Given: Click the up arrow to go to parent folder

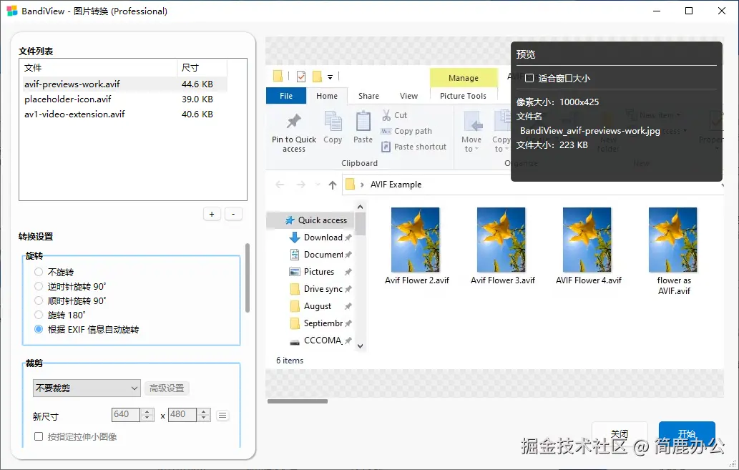Looking at the screenshot, I should point(331,184).
